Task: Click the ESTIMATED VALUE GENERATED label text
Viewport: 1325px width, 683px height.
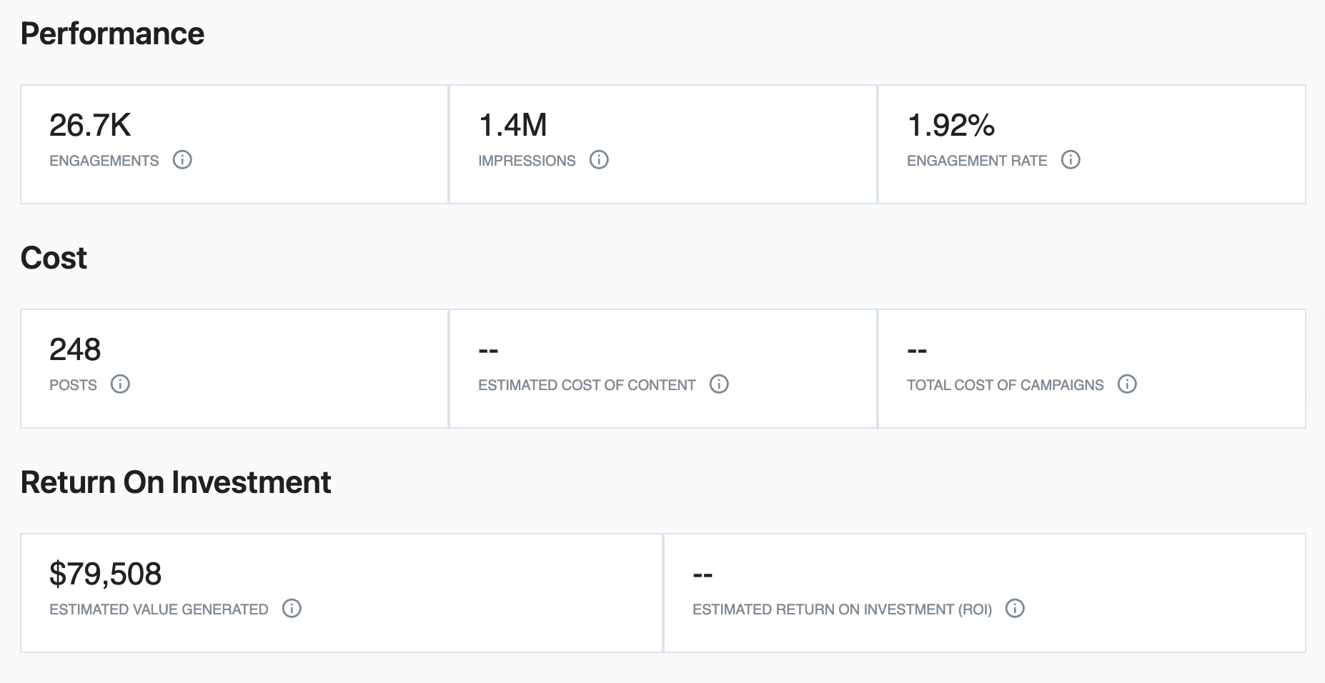Action: coord(159,609)
